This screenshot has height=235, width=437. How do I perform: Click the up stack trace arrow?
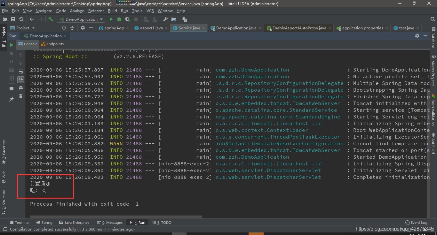21,55
